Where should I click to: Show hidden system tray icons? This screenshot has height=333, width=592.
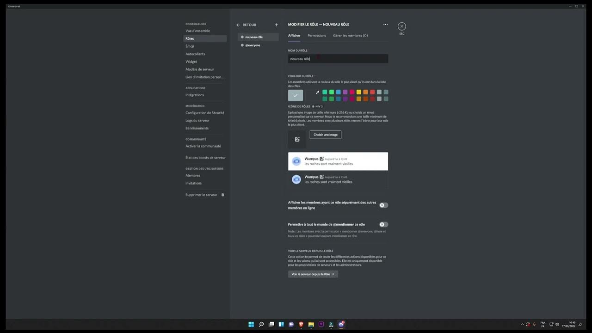(x=523, y=324)
